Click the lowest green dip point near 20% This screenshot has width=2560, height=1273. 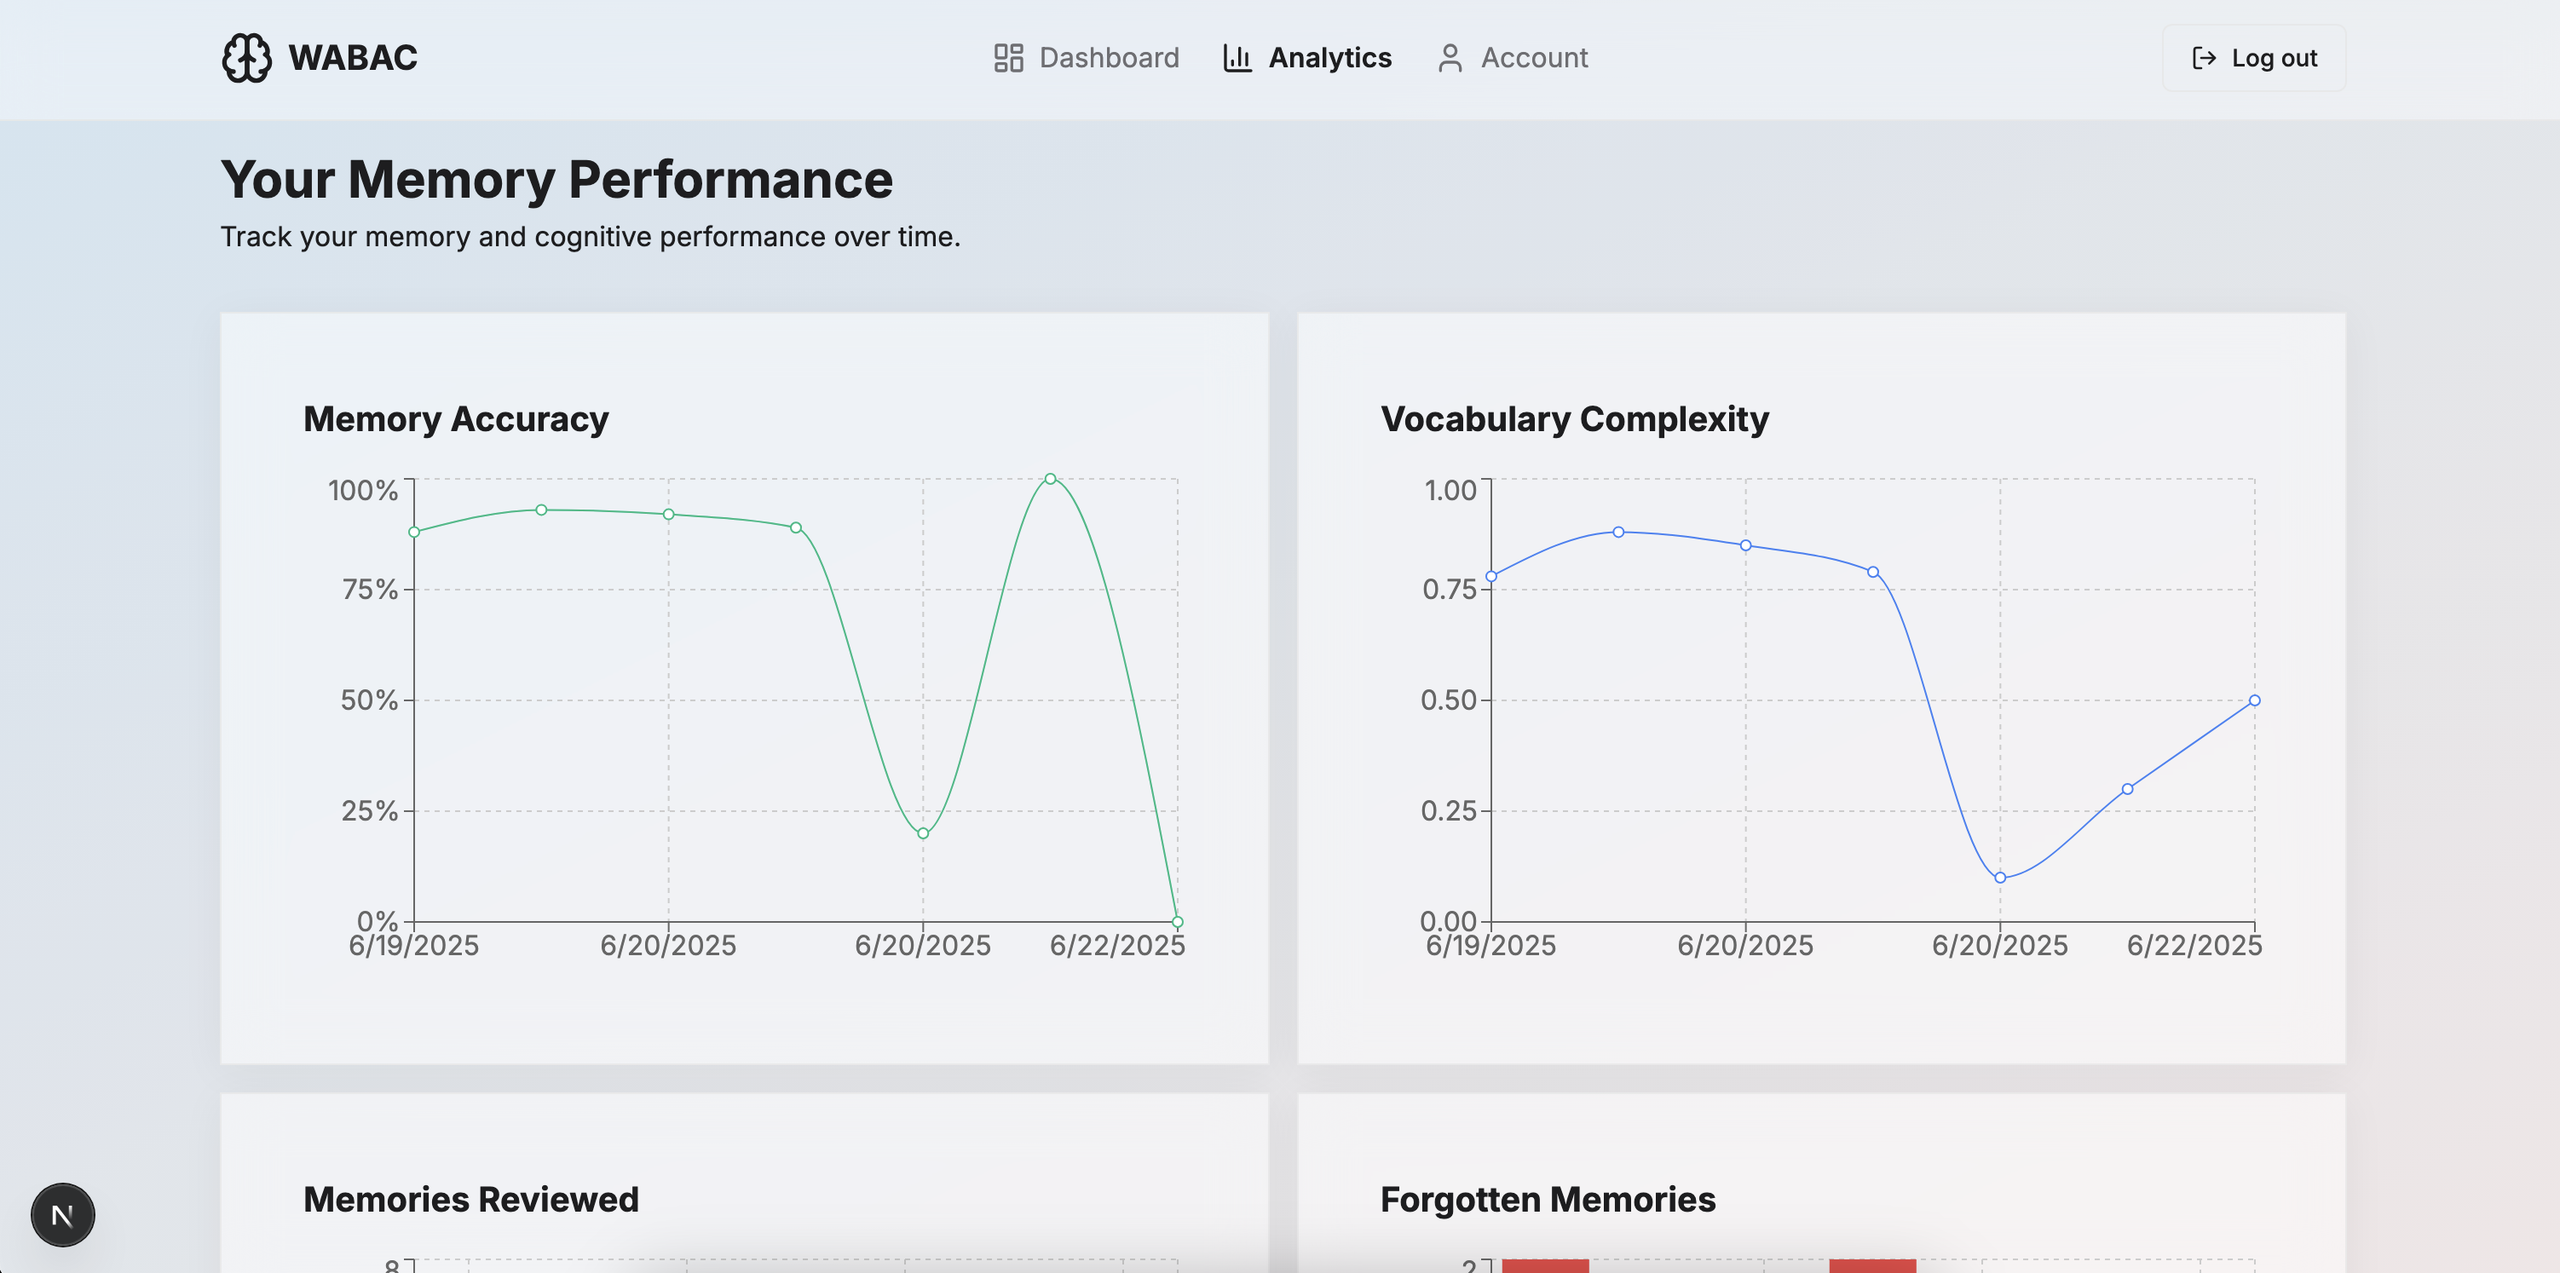click(922, 832)
